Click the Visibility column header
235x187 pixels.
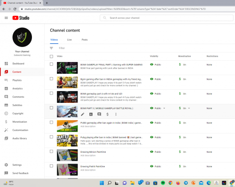(x=154, y=56)
